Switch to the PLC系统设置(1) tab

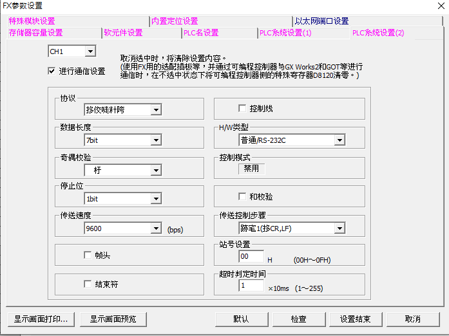(x=285, y=33)
